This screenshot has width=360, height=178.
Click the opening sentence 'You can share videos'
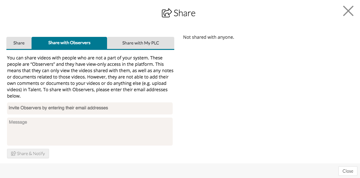[x=29, y=58]
